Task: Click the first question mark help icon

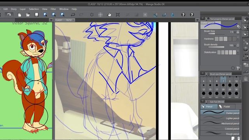Action: coord(183,15)
